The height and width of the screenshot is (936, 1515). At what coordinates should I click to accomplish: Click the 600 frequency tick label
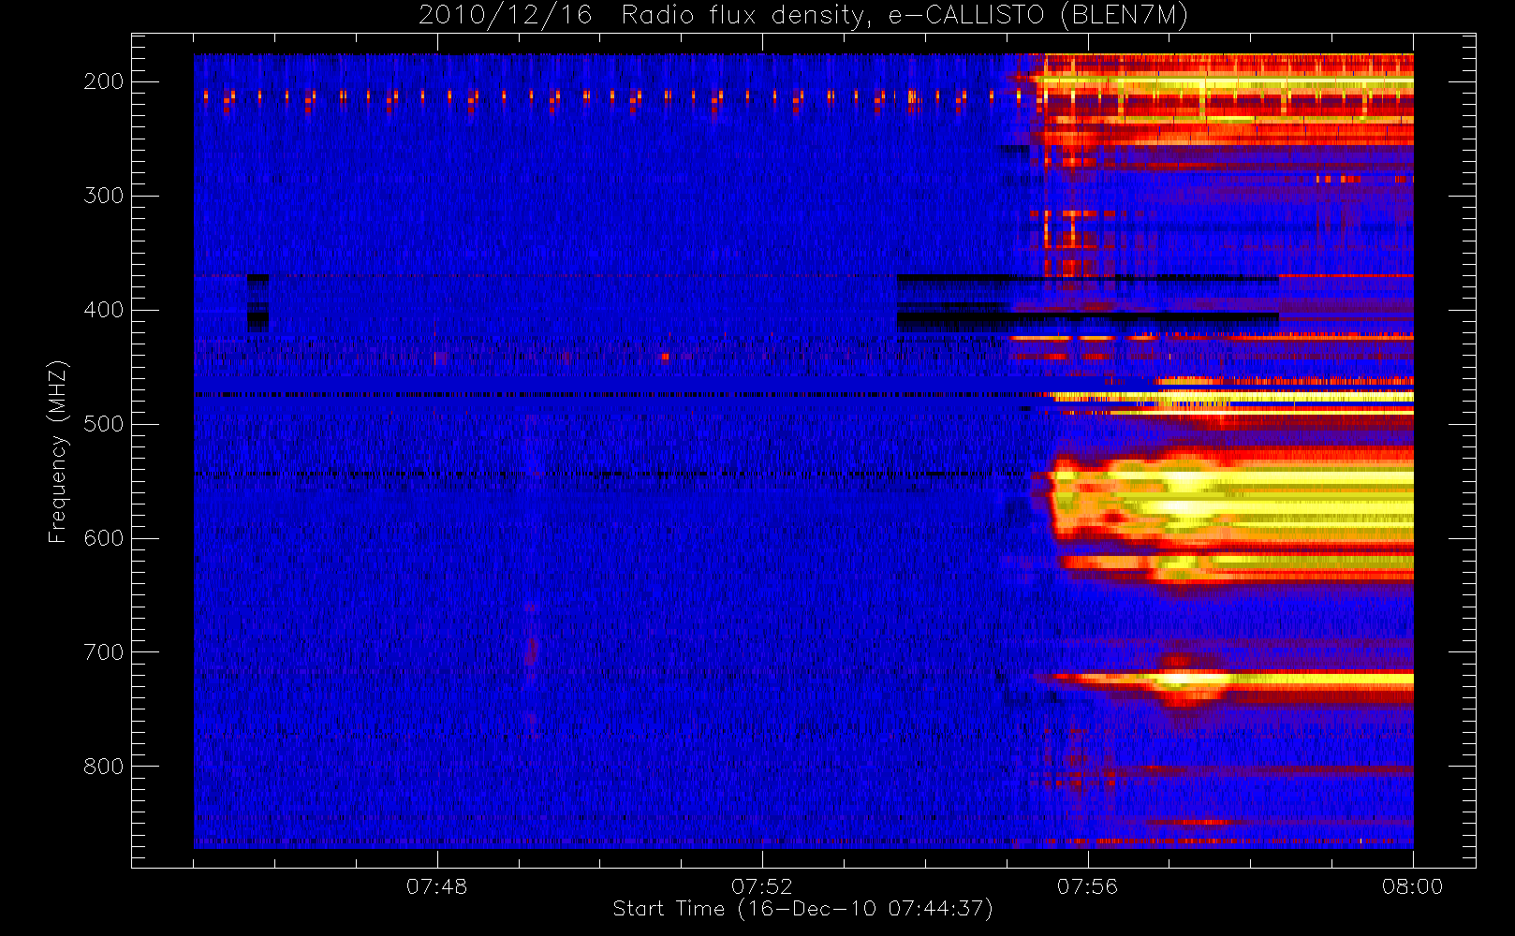coord(104,538)
